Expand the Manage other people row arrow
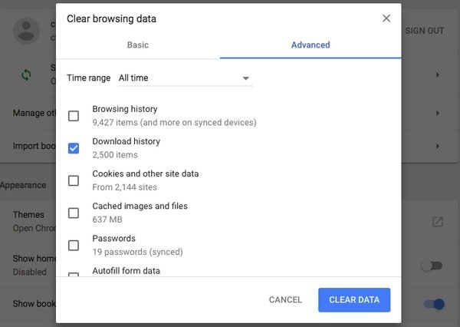 click(438, 113)
